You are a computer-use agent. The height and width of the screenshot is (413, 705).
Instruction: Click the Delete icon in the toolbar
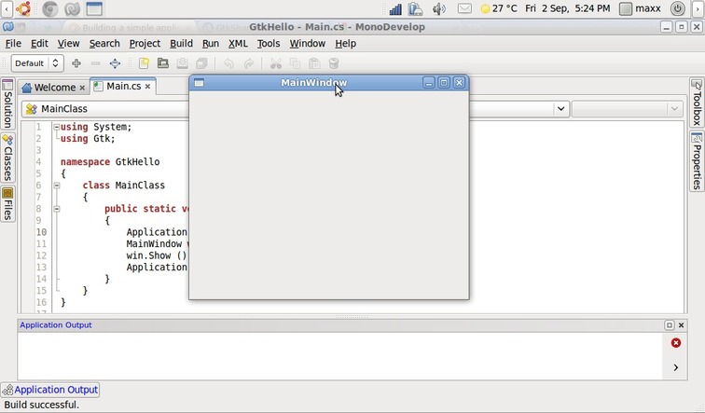point(334,63)
